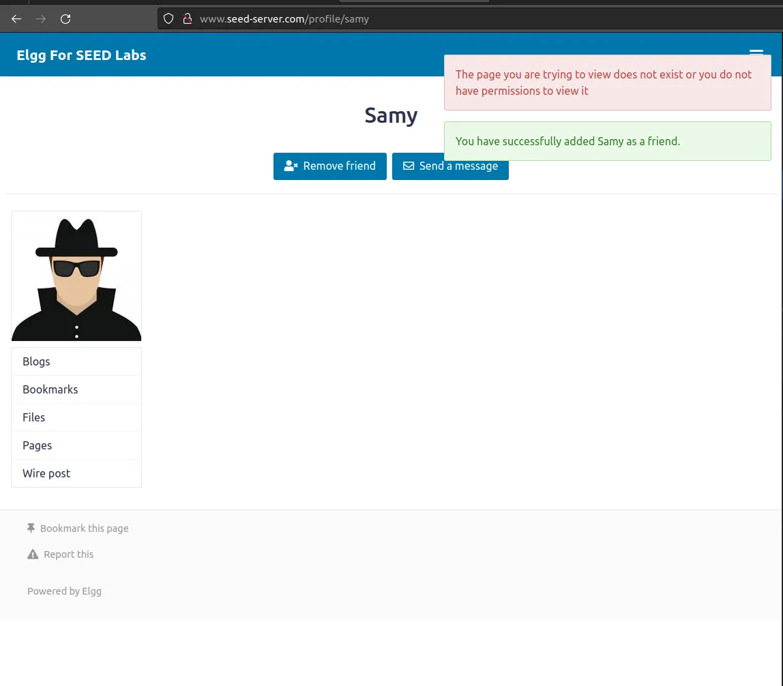Open Samy's Bookmarks menu item
This screenshot has width=783, height=686.
pos(50,389)
